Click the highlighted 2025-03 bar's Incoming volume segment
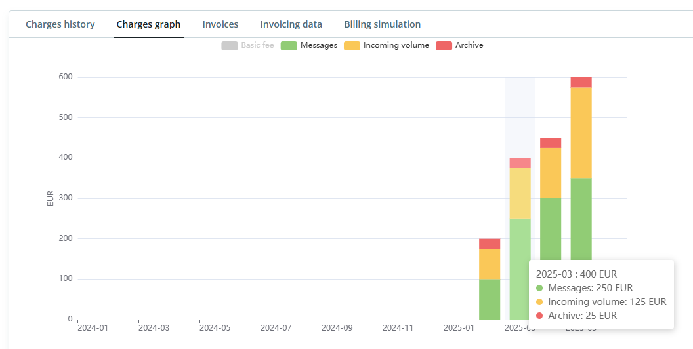 click(x=520, y=193)
